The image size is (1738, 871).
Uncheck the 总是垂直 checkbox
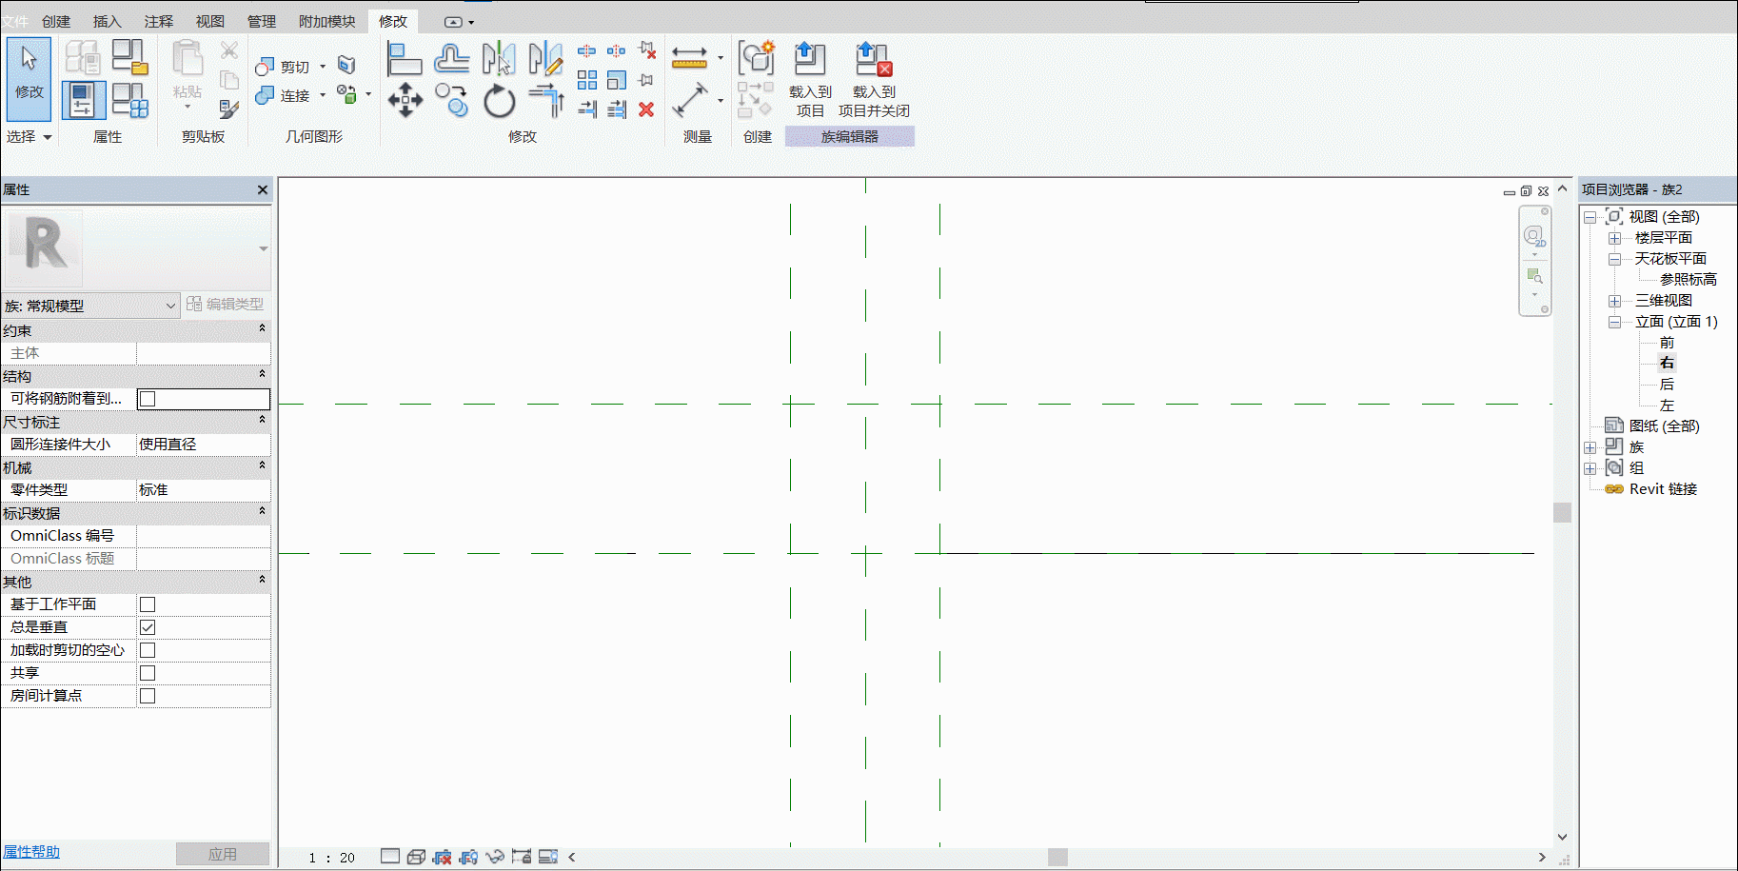148,627
